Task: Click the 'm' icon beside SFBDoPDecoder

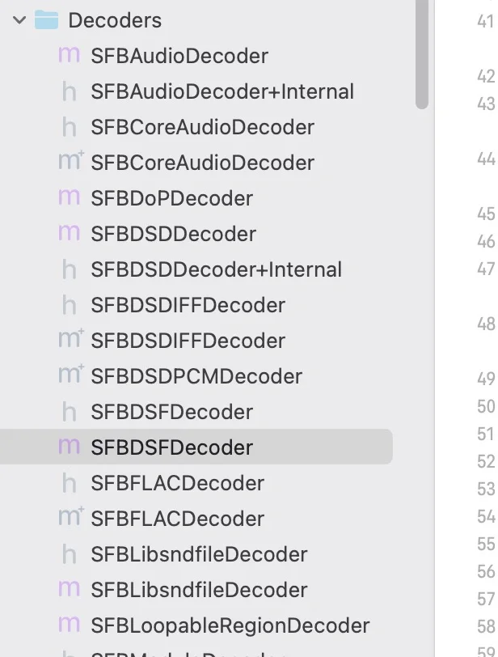Action: (70, 198)
